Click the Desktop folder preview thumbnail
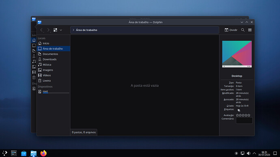280x157 pixels. click(x=237, y=54)
